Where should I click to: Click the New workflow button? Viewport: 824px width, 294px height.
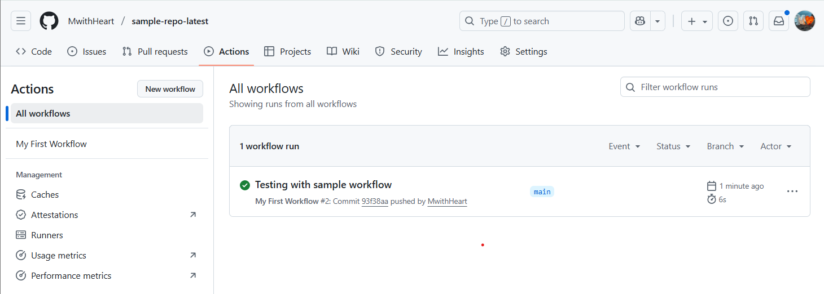coord(170,89)
